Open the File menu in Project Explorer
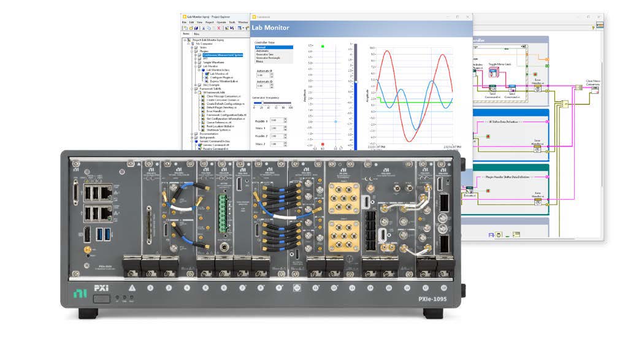This screenshot has width=636, height=355. click(x=184, y=22)
